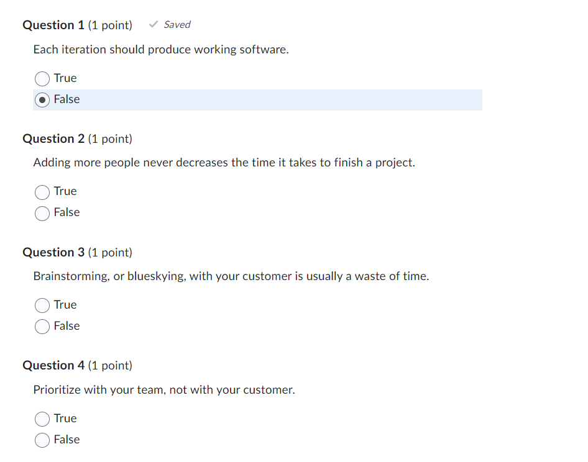This screenshot has width=588, height=462.
Task: Click the 1 point label on Question 2
Action: click(x=111, y=138)
